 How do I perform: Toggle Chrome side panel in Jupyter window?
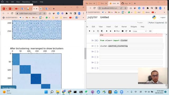click(x=156, y=8)
